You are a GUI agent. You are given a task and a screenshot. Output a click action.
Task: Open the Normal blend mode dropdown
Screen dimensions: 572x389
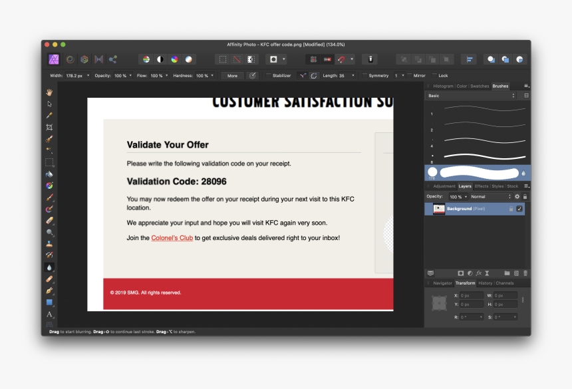[x=491, y=197]
